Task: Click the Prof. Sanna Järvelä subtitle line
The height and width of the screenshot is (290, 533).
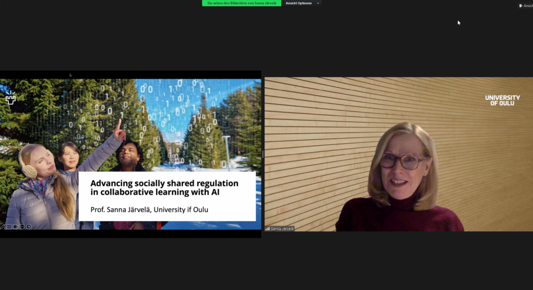Action: point(149,210)
